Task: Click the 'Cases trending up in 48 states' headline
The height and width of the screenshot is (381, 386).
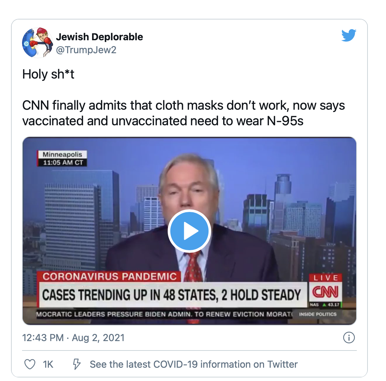Action: (172, 295)
